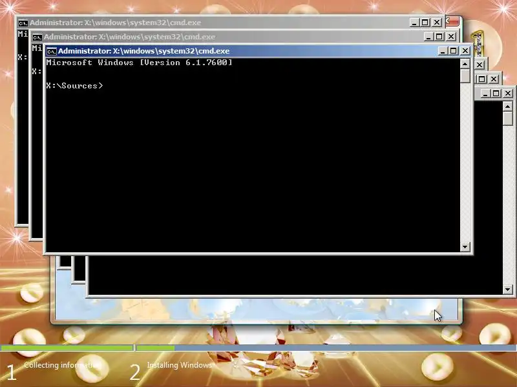Close the active front cmd.exe window
Screen dimensions: 517x387
tap(465, 51)
